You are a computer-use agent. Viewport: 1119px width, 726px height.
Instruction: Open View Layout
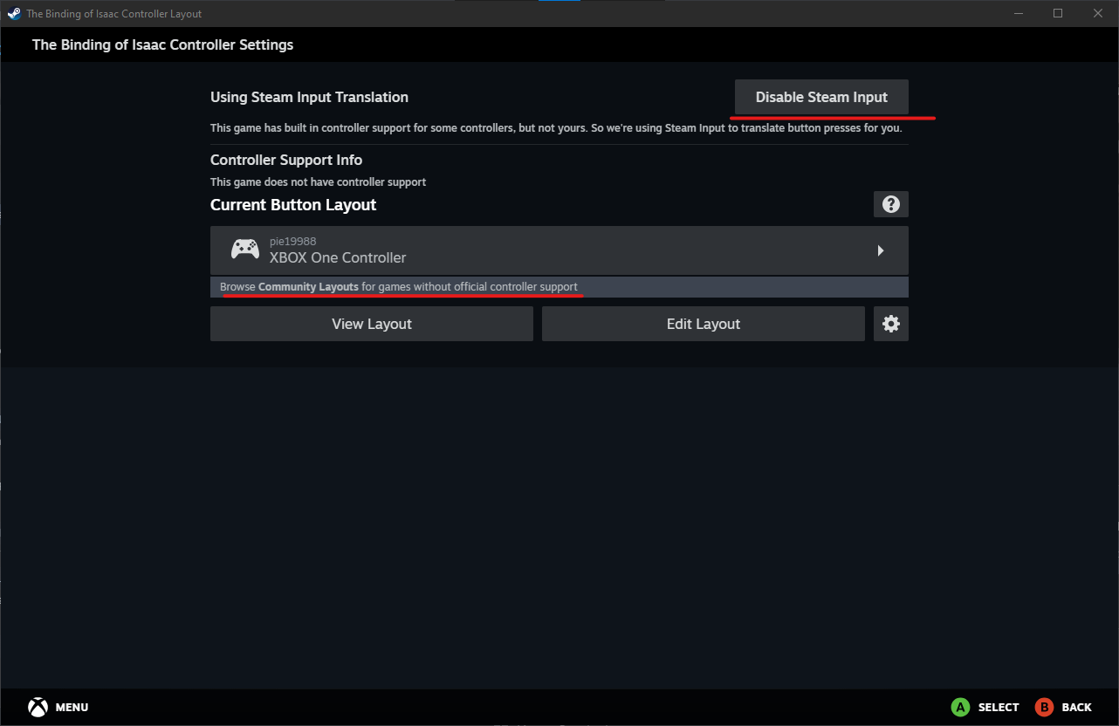pos(371,324)
